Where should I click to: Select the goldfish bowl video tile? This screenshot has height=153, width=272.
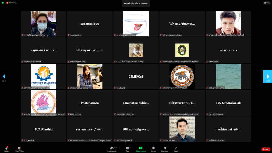[136, 23]
